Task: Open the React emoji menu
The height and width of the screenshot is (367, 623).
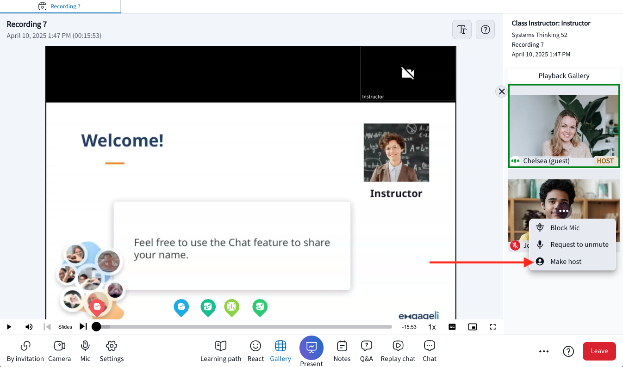Action: (255, 351)
